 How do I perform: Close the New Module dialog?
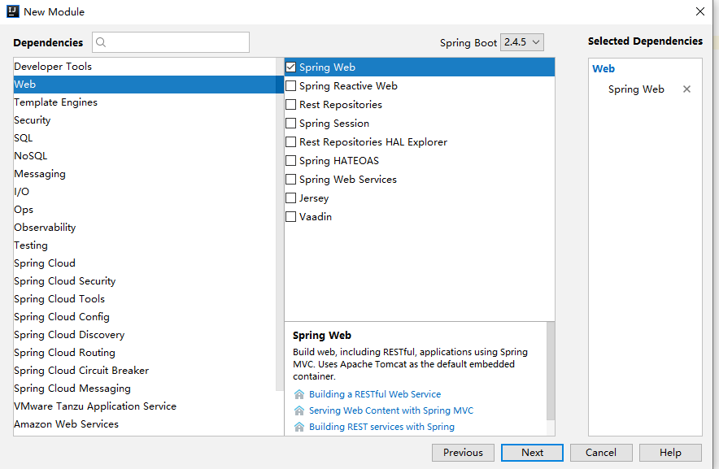click(699, 11)
